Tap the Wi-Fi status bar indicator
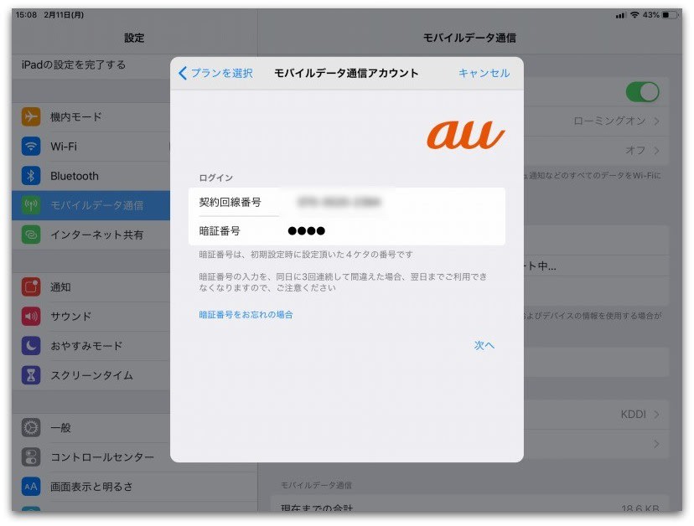 click(634, 14)
